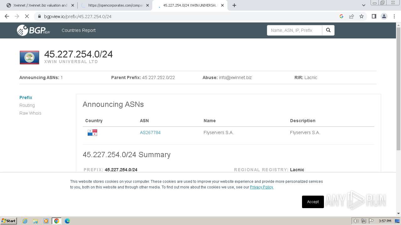The width and height of the screenshot is (401, 225).
Task: Open Microsoft Edge from taskbar
Action: click(67, 221)
